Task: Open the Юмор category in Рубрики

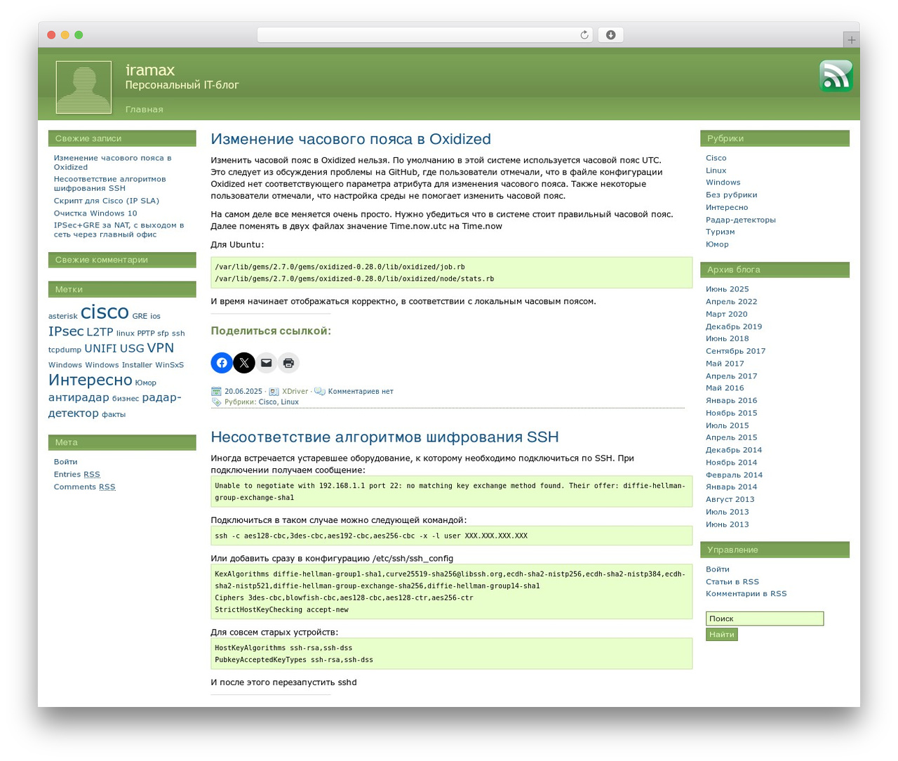Action: pos(717,244)
